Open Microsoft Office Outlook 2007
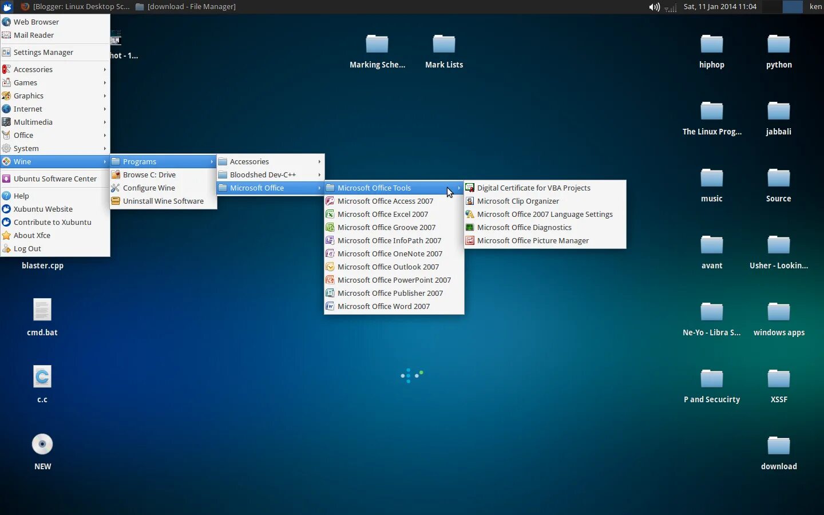 394,267
